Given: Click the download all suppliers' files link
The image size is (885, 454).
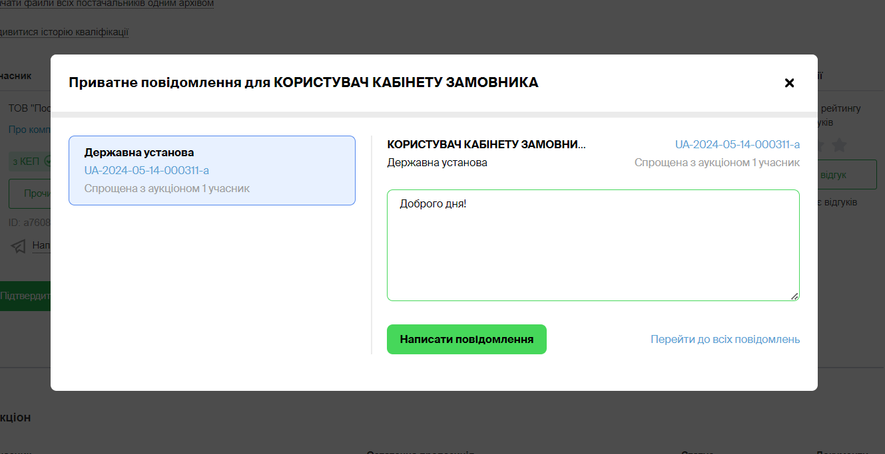Looking at the screenshot, I should click(107, 4).
